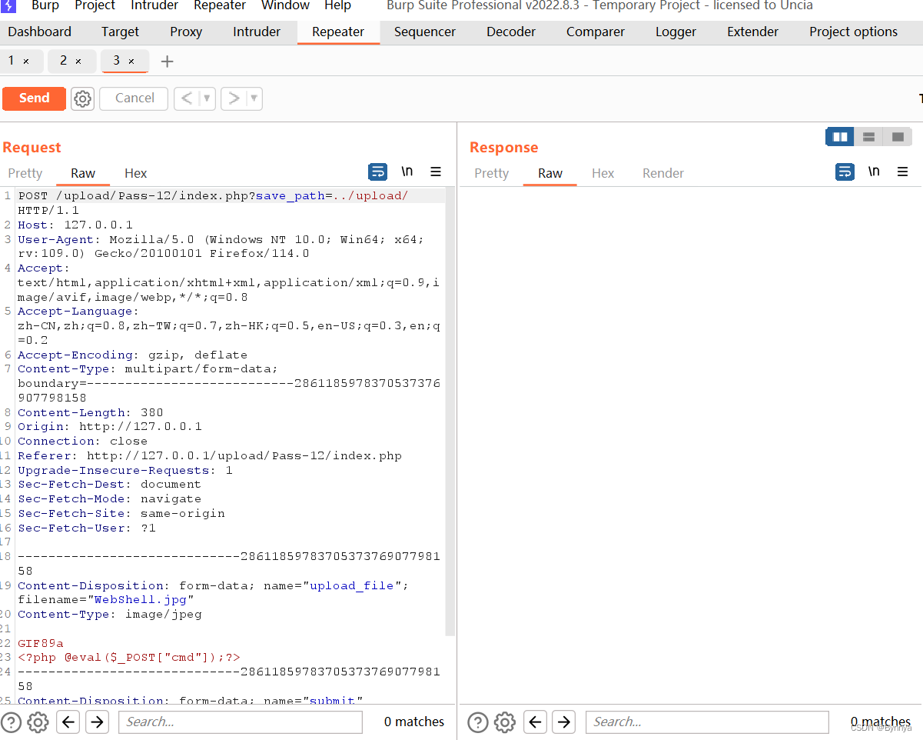Click the Cancel button
The height and width of the screenshot is (740, 923).
134,98
